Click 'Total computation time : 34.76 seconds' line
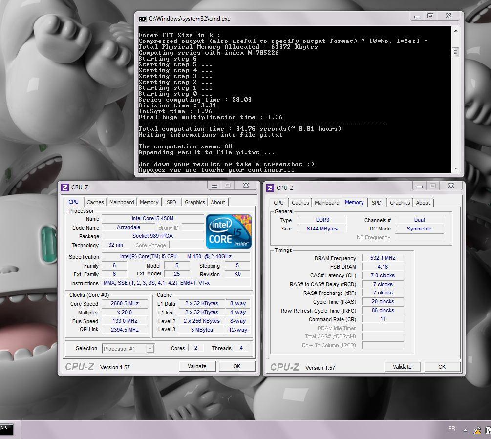491x439 pixels. [240, 129]
